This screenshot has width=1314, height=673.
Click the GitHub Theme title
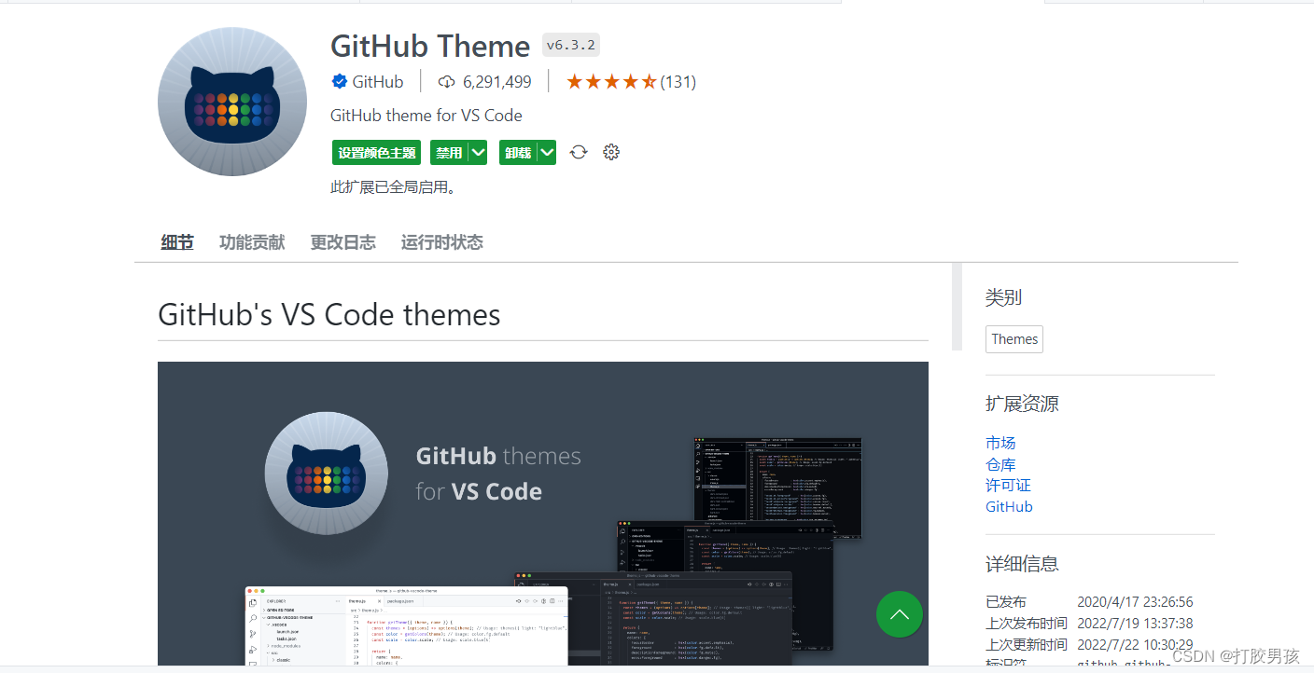pyautogui.click(x=430, y=46)
